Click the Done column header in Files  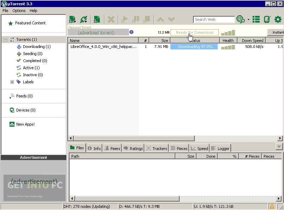[x=207, y=156]
